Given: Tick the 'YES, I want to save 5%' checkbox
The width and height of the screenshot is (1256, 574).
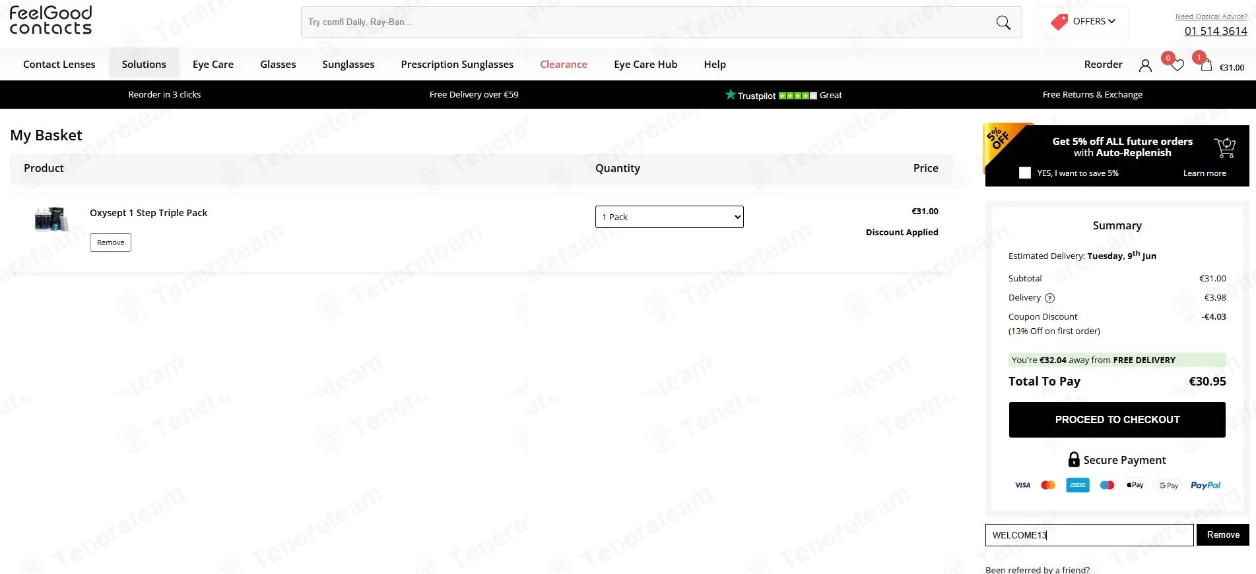Looking at the screenshot, I should tap(1024, 173).
